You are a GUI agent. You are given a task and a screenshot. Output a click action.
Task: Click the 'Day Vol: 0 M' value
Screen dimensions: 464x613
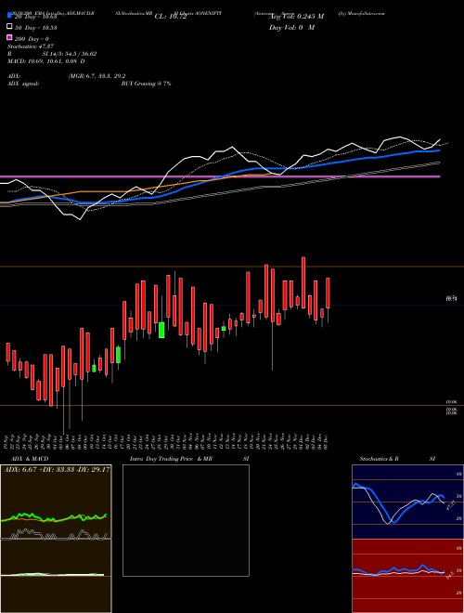291,27
